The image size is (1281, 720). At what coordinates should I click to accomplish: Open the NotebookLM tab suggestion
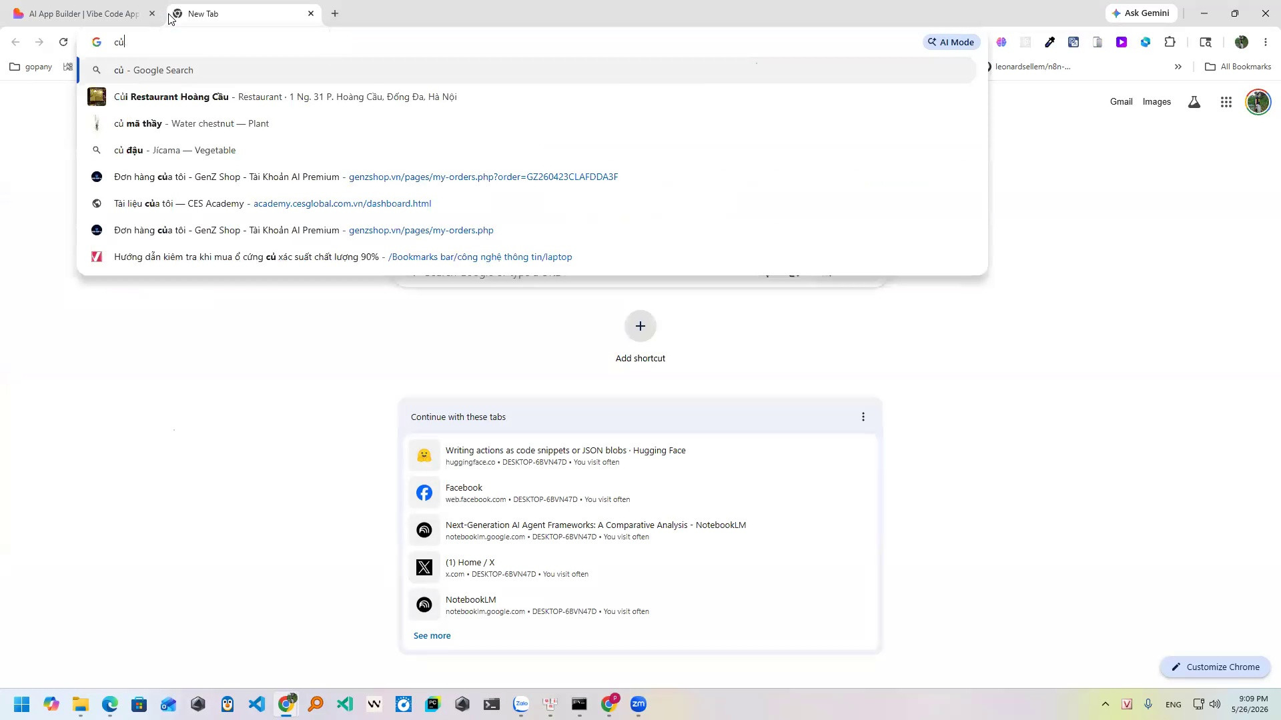tap(640, 605)
